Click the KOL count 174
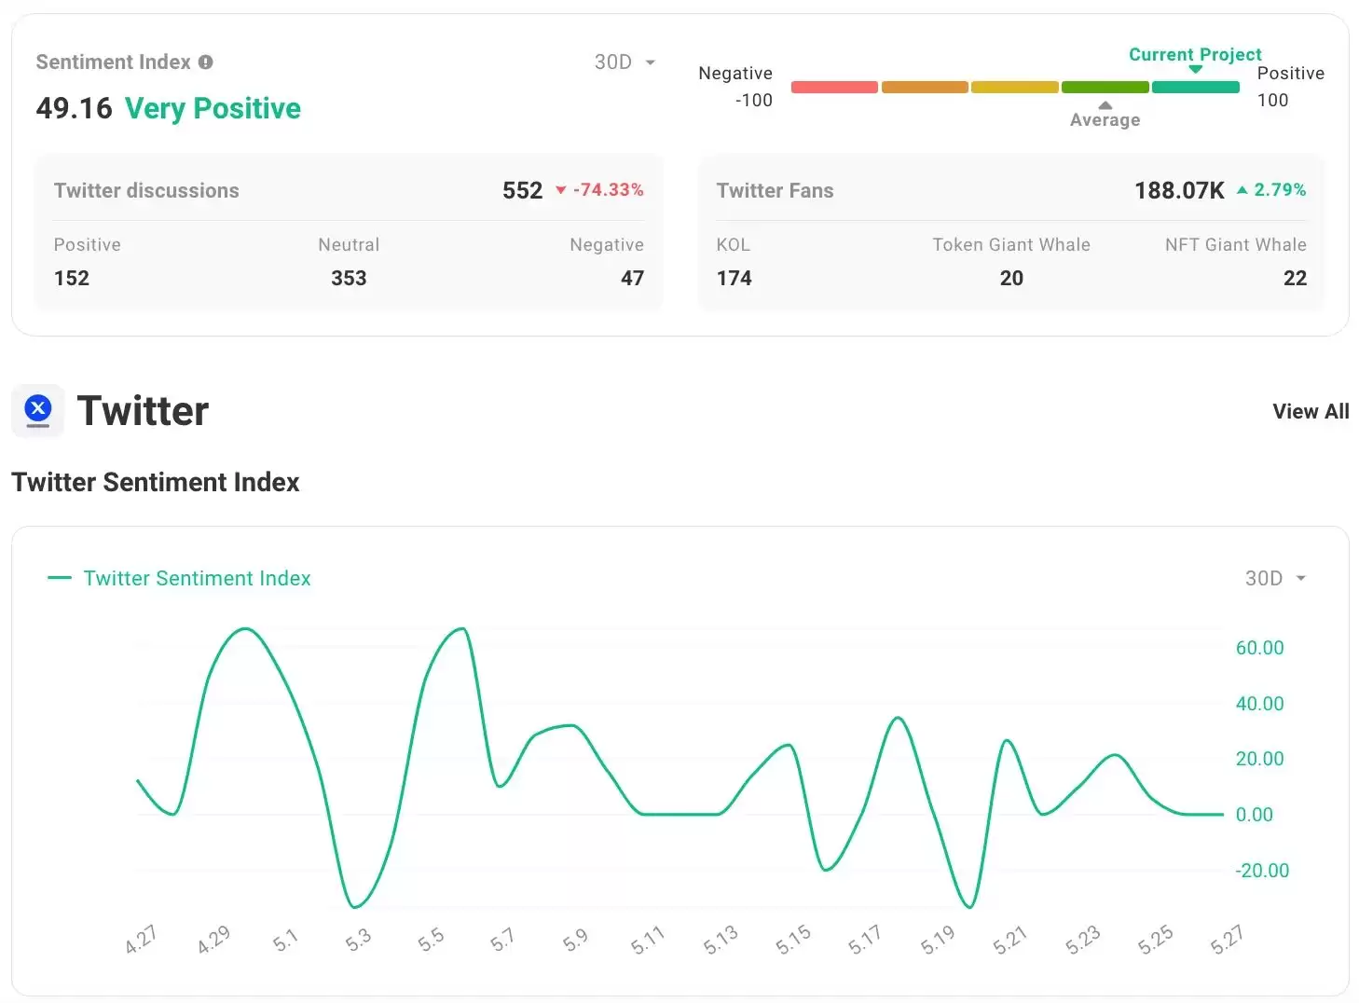 click(734, 278)
